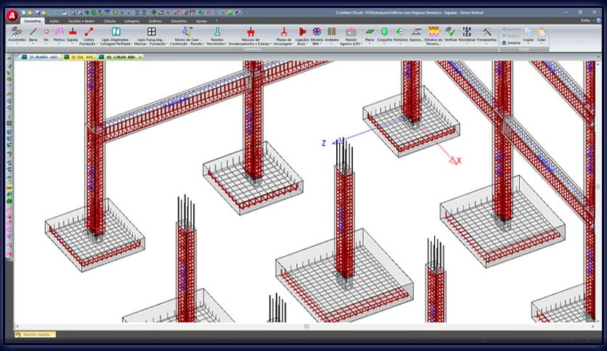Select the Plano tool

(370, 33)
